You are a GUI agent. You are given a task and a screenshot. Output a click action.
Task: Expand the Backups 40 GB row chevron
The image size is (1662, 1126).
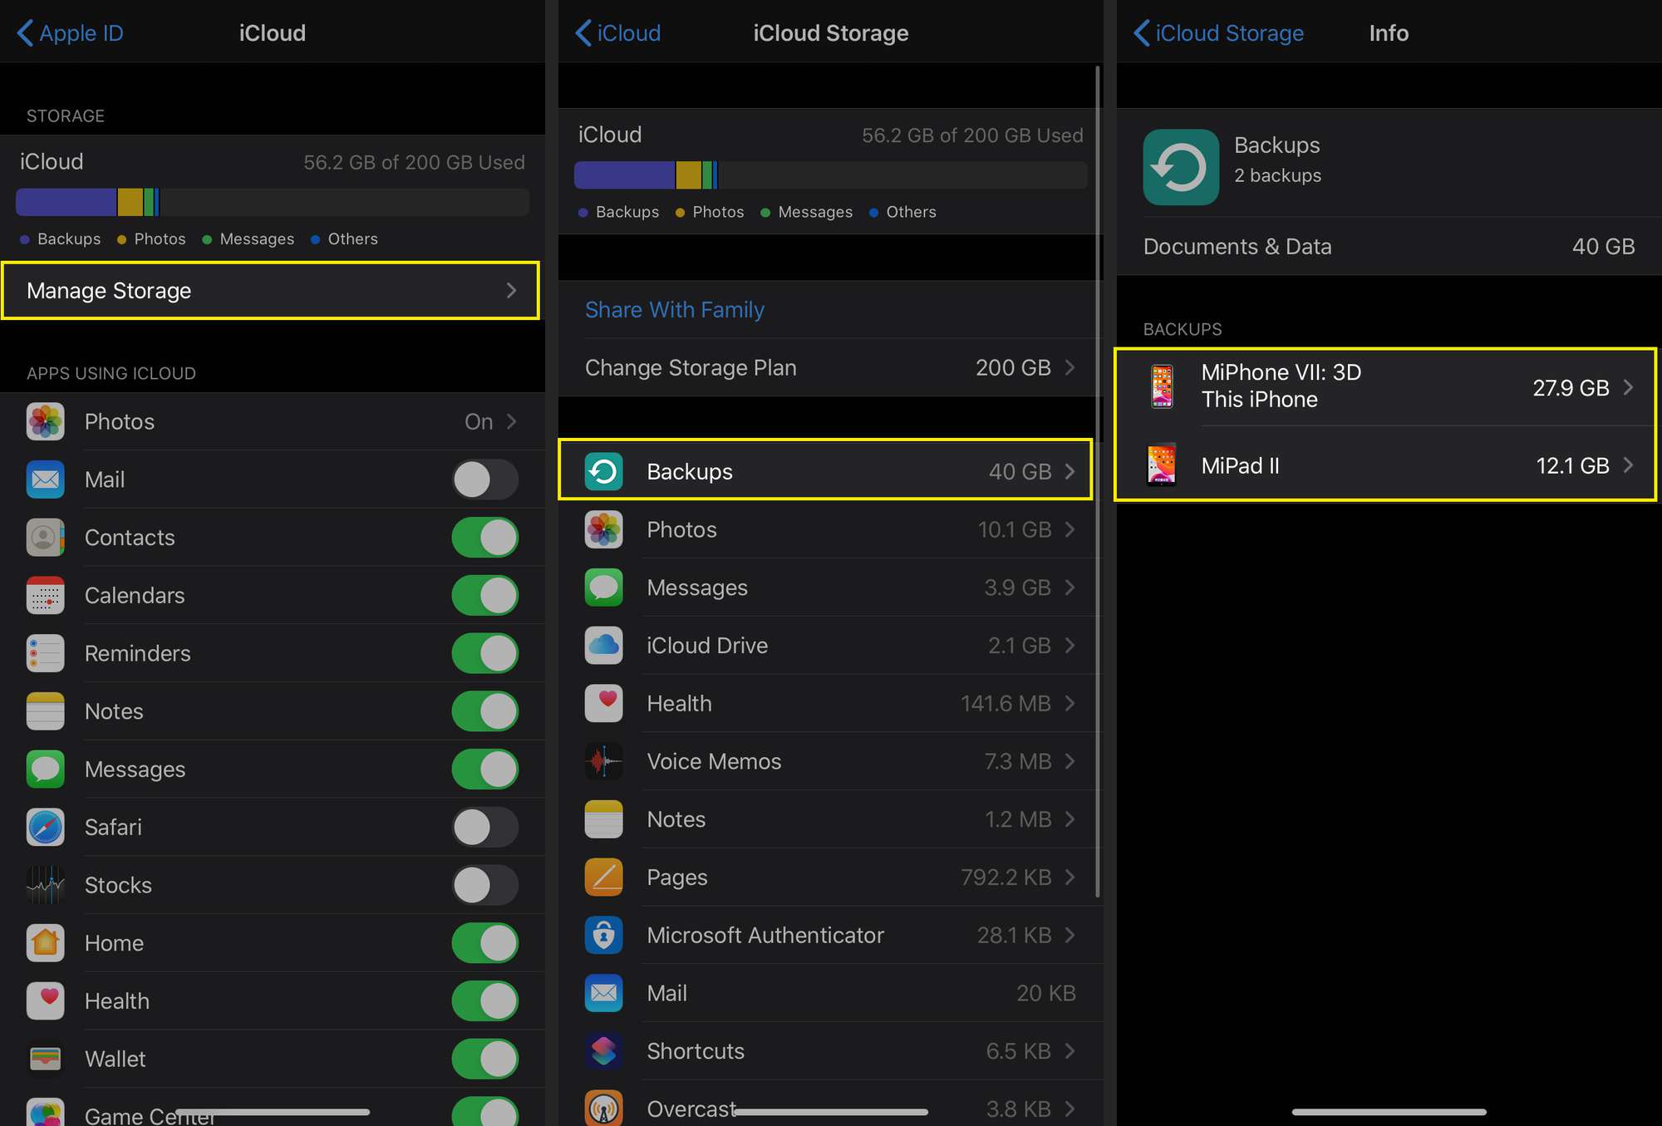pos(1070,471)
